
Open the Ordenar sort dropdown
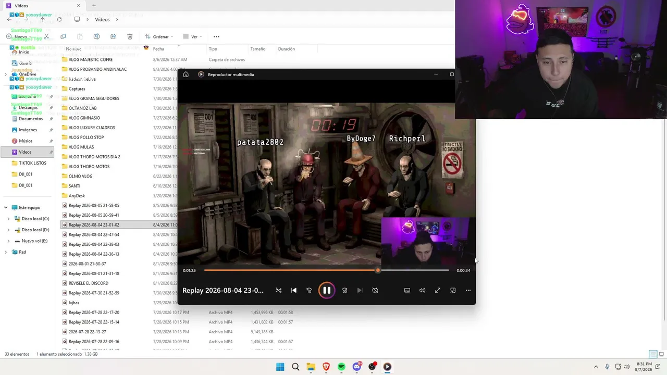point(159,36)
